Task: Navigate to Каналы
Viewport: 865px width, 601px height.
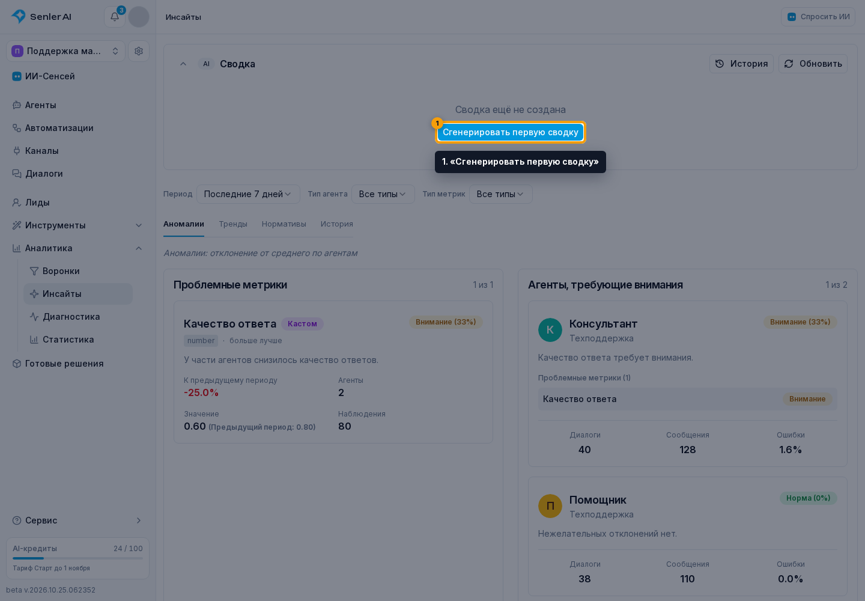Action: pyautogui.click(x=77, y=151)
